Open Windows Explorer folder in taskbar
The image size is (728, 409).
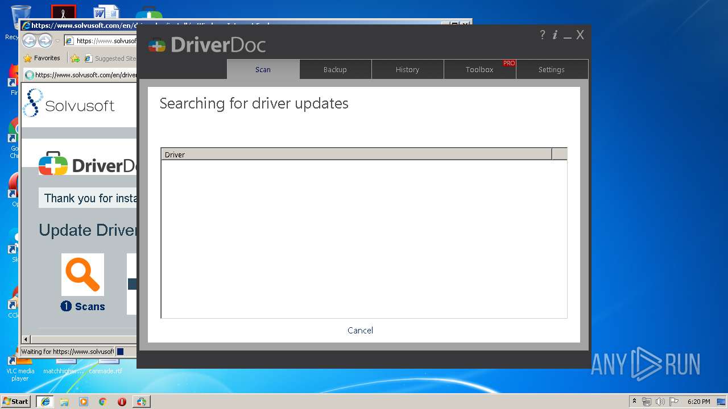pos(64,402)
